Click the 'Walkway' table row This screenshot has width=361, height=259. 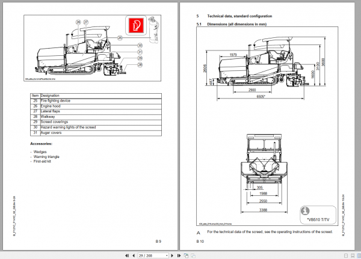click(x=96, y=117)
